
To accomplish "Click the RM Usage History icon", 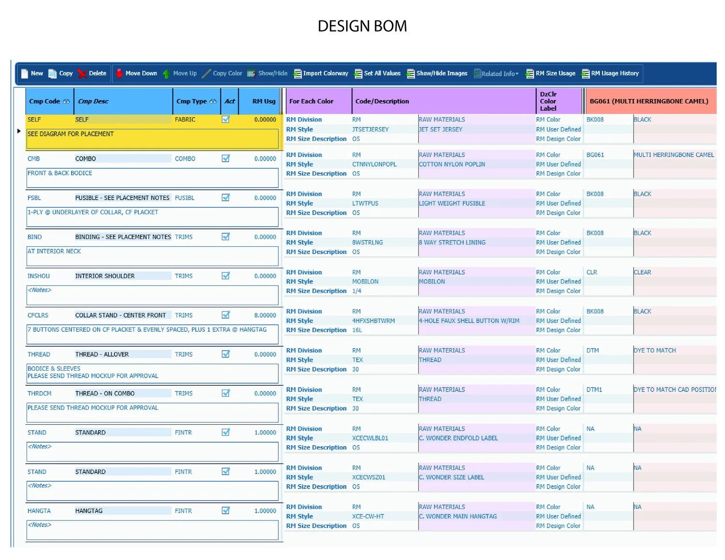I will (585, 74).
